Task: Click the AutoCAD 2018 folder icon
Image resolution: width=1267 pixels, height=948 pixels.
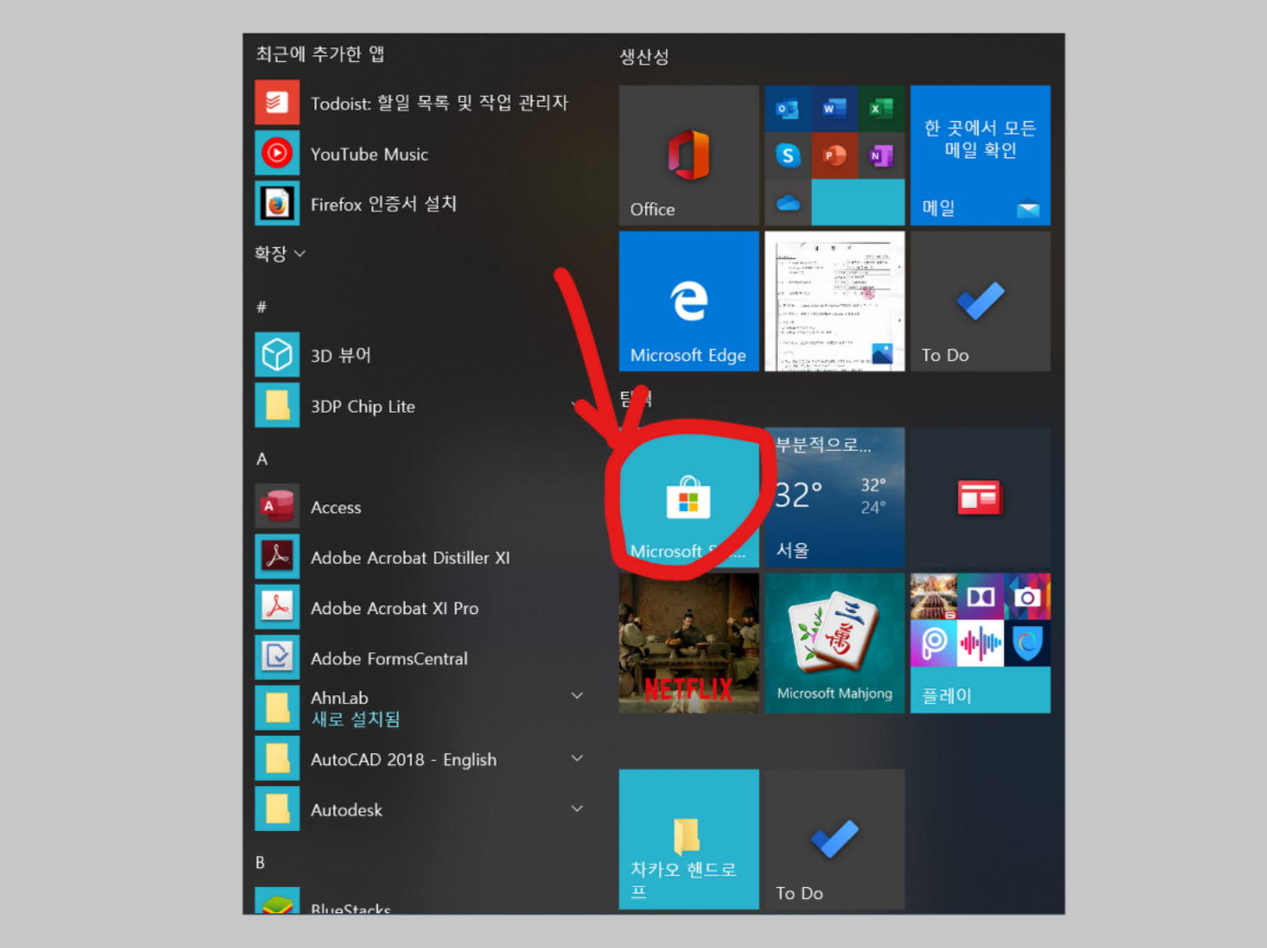Action: tap(277, 759)
